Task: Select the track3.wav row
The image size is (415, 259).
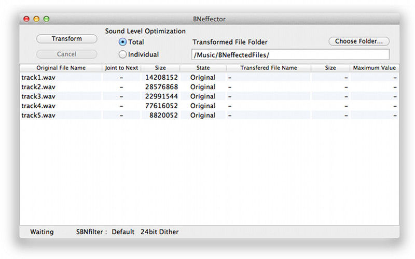Action: [210, 96]
